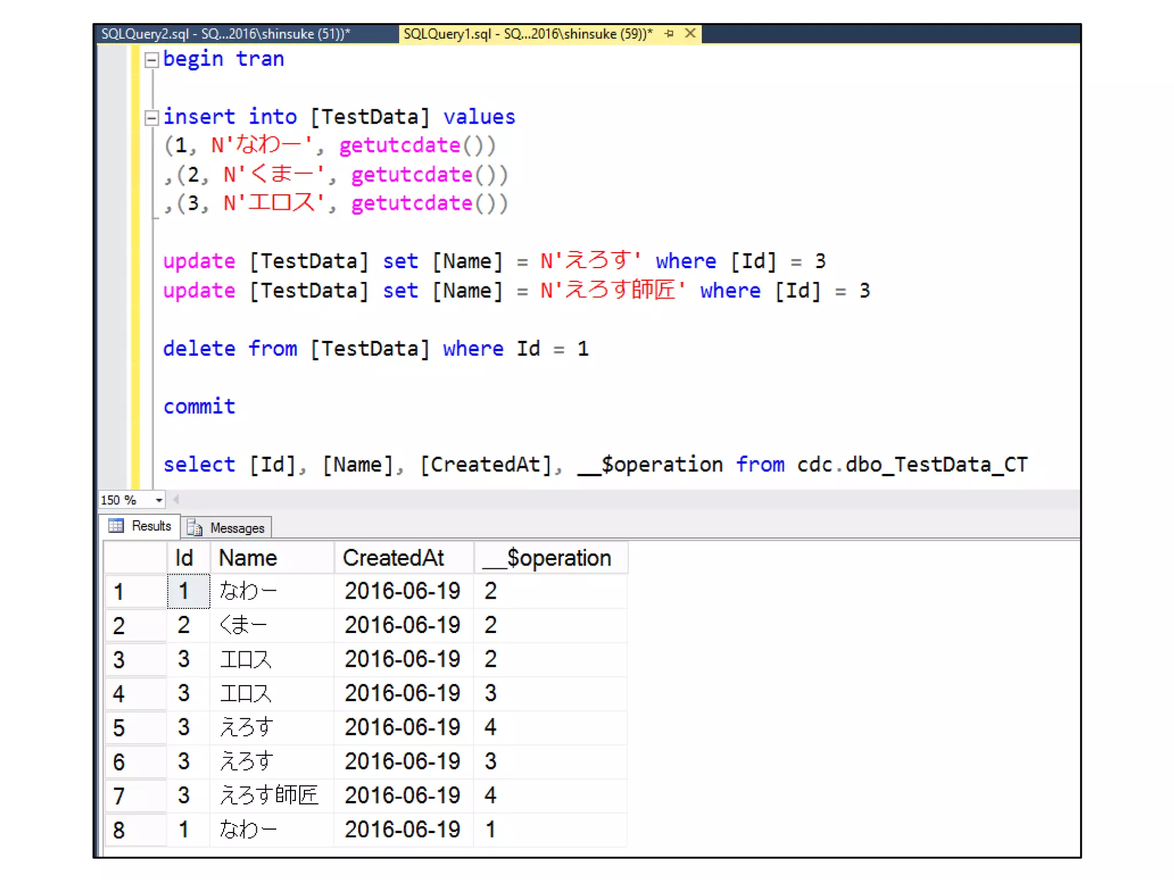
Task: Select the Results tab
Action: pos(151,526)
